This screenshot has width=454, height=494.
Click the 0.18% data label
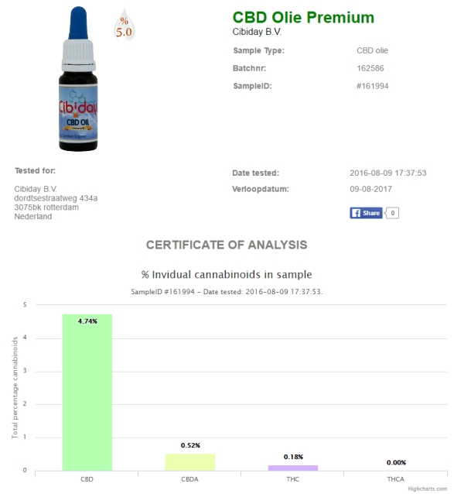(293, 457)
